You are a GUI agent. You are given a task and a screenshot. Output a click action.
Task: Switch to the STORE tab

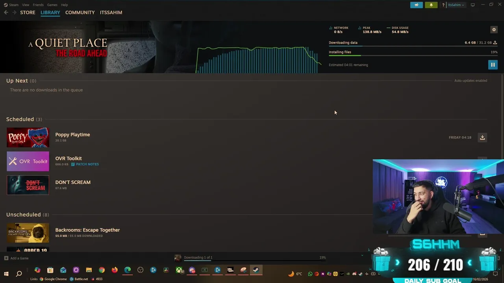point(28,13)
